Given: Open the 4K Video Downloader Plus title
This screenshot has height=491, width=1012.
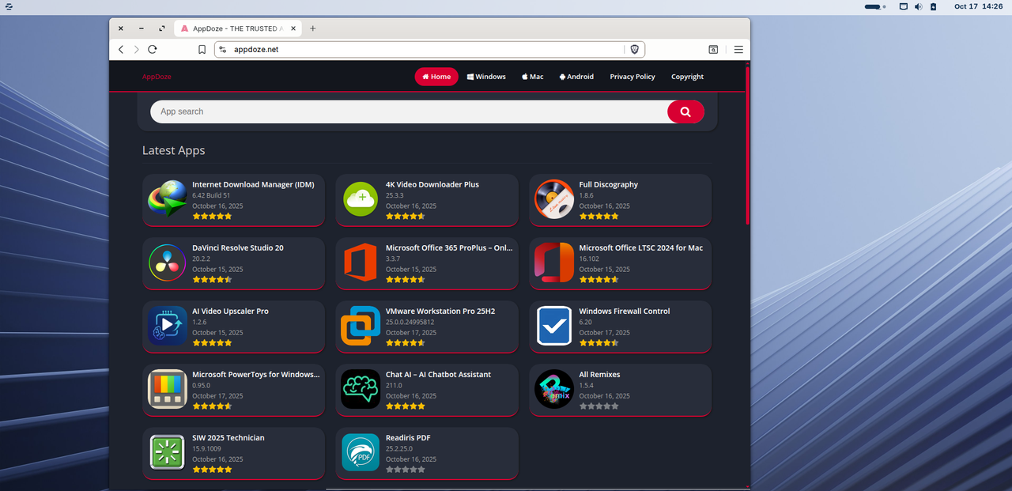Looking at the screenshot, I should pos(432,184).
